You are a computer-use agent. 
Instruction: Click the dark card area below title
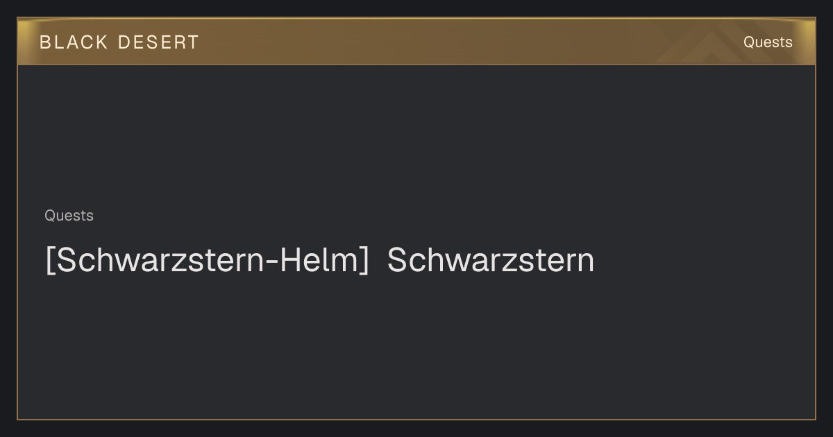pos(416,347)
